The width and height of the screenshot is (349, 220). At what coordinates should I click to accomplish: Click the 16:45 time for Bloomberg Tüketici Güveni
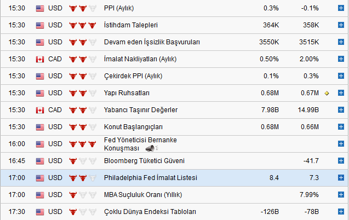[x=18, y=161]
